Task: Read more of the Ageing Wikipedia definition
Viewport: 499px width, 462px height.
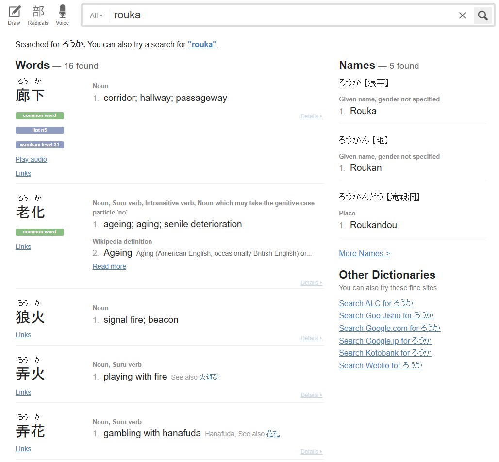Action: click(109, 266)
